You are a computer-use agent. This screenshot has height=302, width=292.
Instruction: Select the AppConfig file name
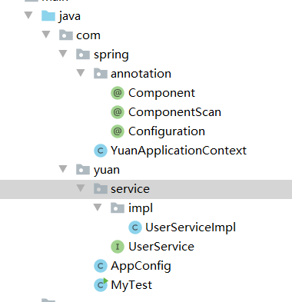[x=141, y=266]
